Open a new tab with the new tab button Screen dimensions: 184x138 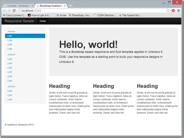point(71,6)
